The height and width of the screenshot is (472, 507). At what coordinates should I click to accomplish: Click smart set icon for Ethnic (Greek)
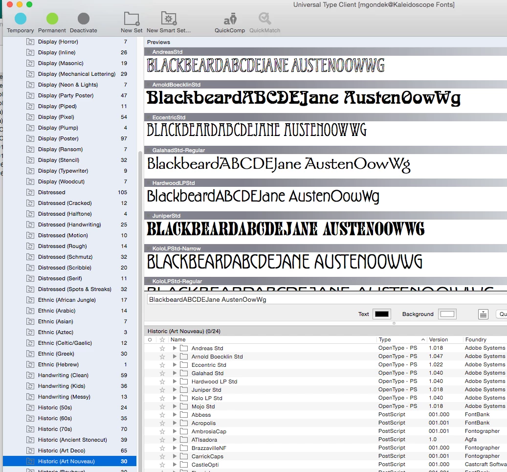point(30,354)
